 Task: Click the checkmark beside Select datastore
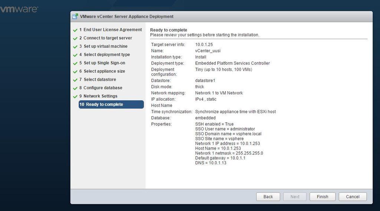pos(75,80)
